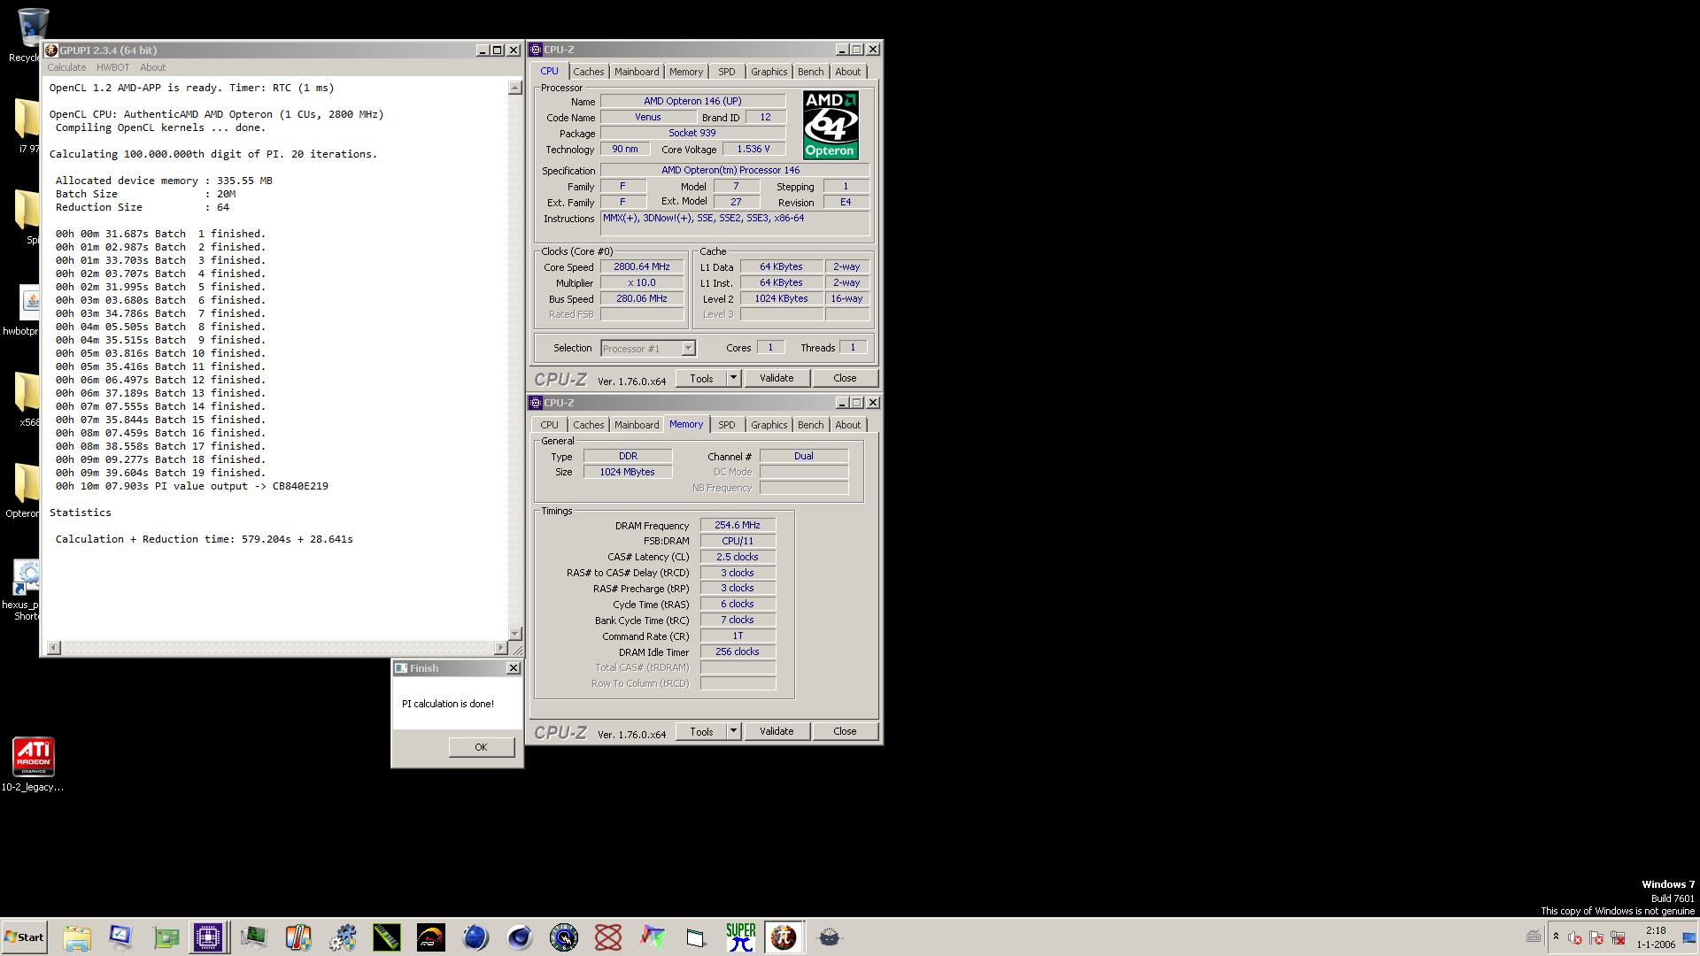Screen dimensions: 1700x956
Task: Open the console window taskbar icon
Action: [697, 937]
